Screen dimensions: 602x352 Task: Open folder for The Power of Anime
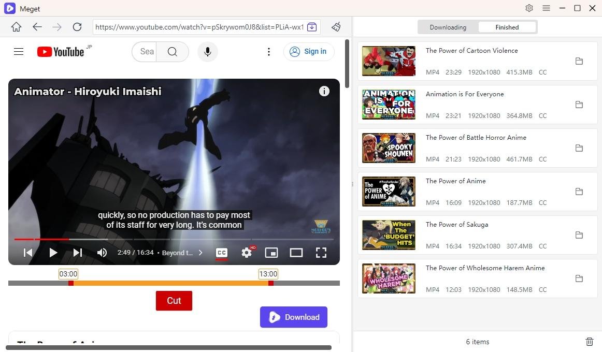tap(579, 192)
